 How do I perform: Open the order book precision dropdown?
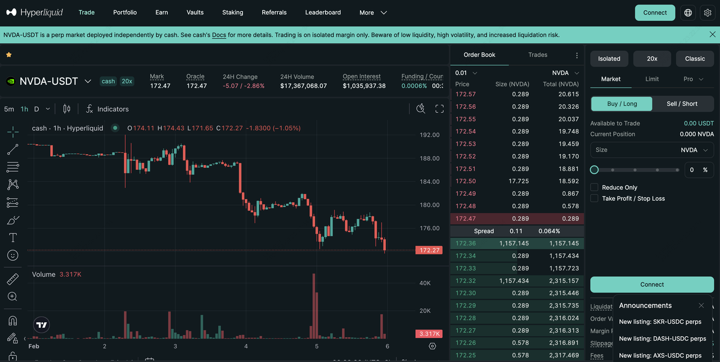pyautogui.click(x=465, y=72)
